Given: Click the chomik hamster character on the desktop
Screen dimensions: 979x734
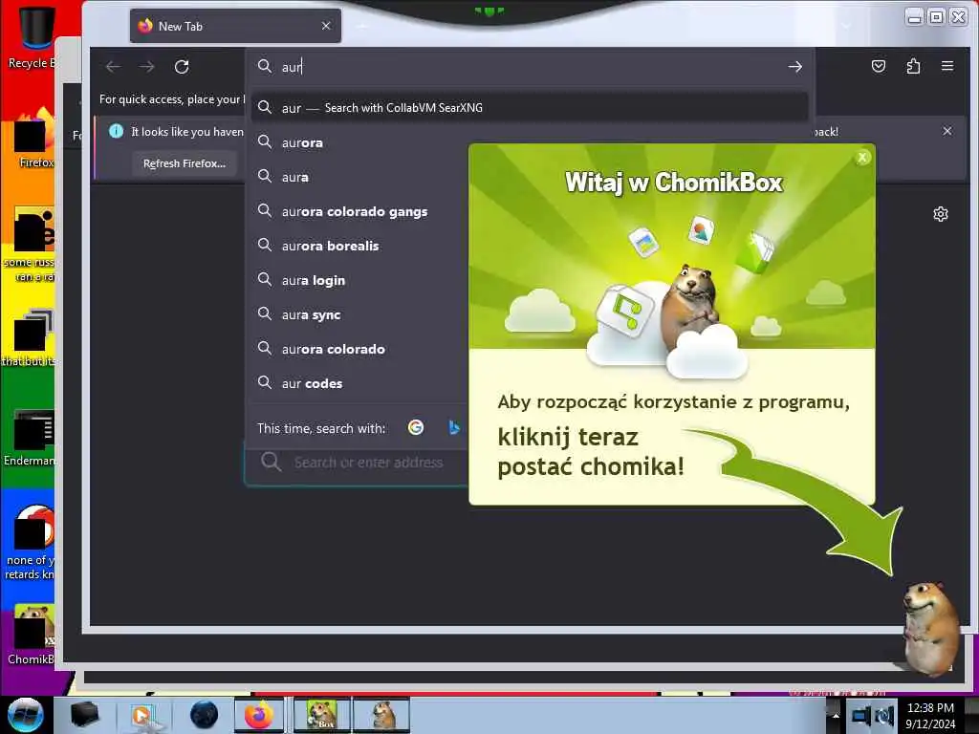Looking at the screenshot, I should tap(930, 627).
